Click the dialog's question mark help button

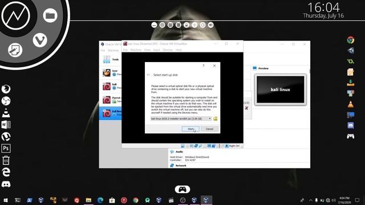[x=204, y=66]
